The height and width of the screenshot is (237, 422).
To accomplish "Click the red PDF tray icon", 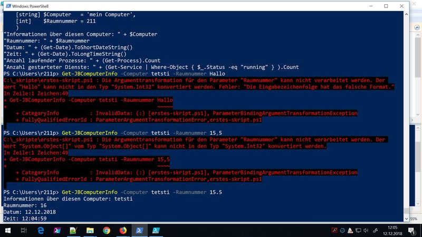I will point(334,230).
